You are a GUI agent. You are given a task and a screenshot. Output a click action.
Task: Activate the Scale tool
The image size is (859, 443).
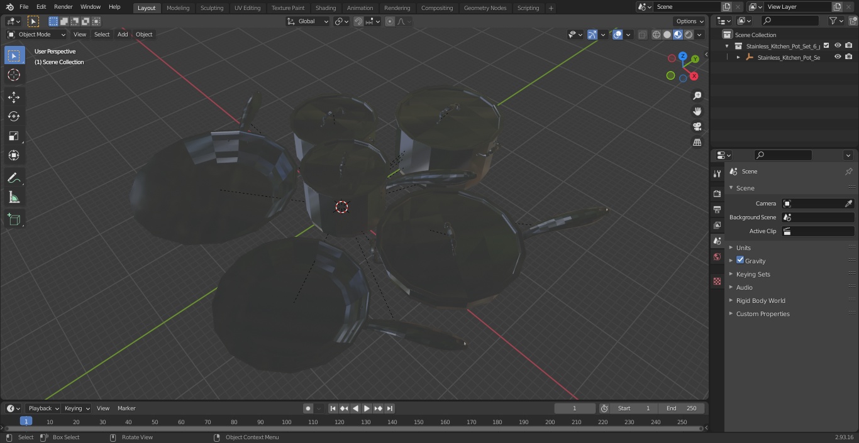(x=14, y=136)
